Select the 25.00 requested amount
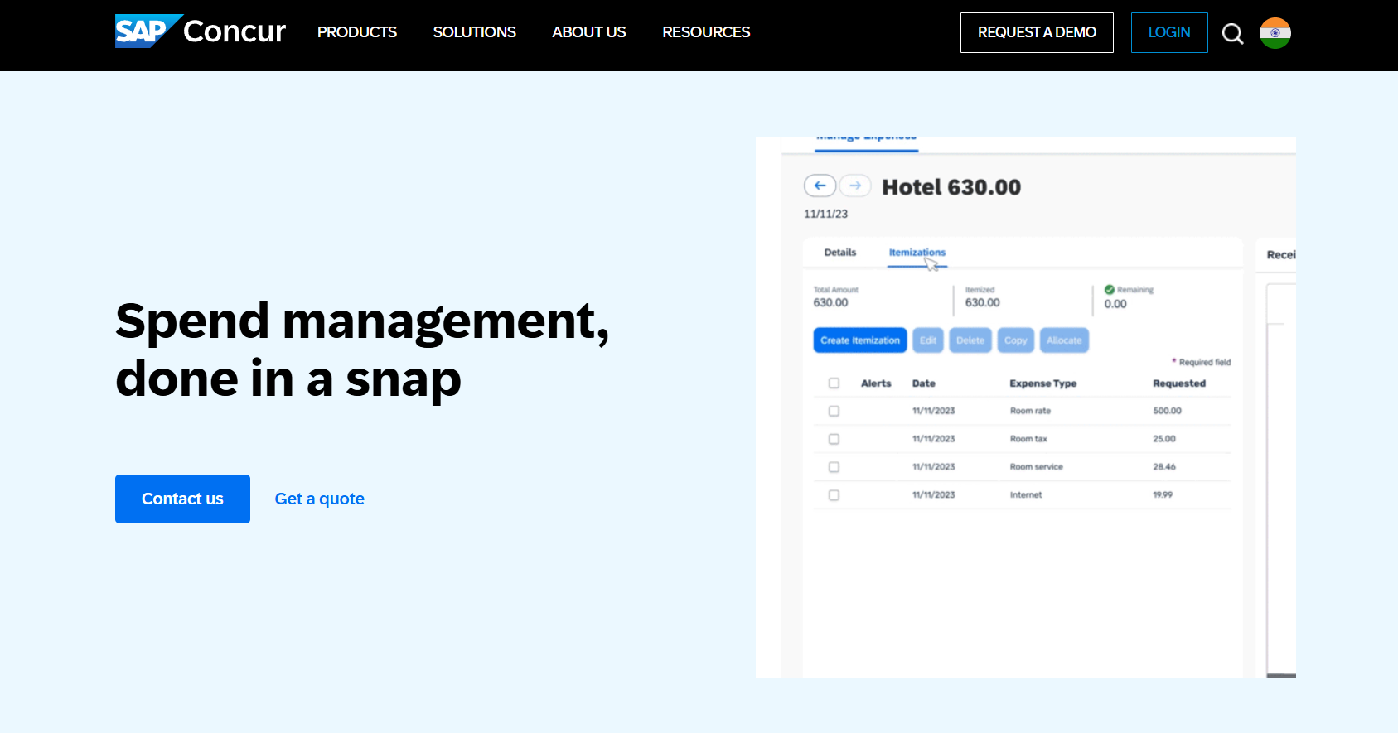Screen dimensions: 1398x733 [x=1164, y=439]
